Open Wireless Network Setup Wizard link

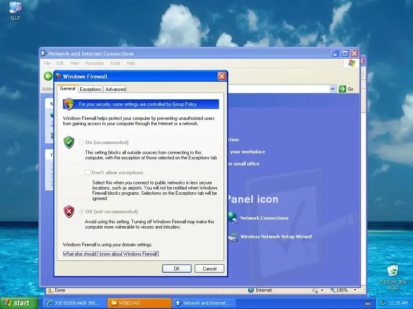point(276,237)
